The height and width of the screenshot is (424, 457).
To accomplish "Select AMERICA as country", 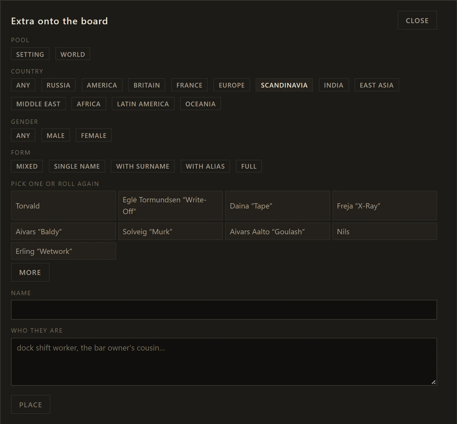I will (102, 85).
